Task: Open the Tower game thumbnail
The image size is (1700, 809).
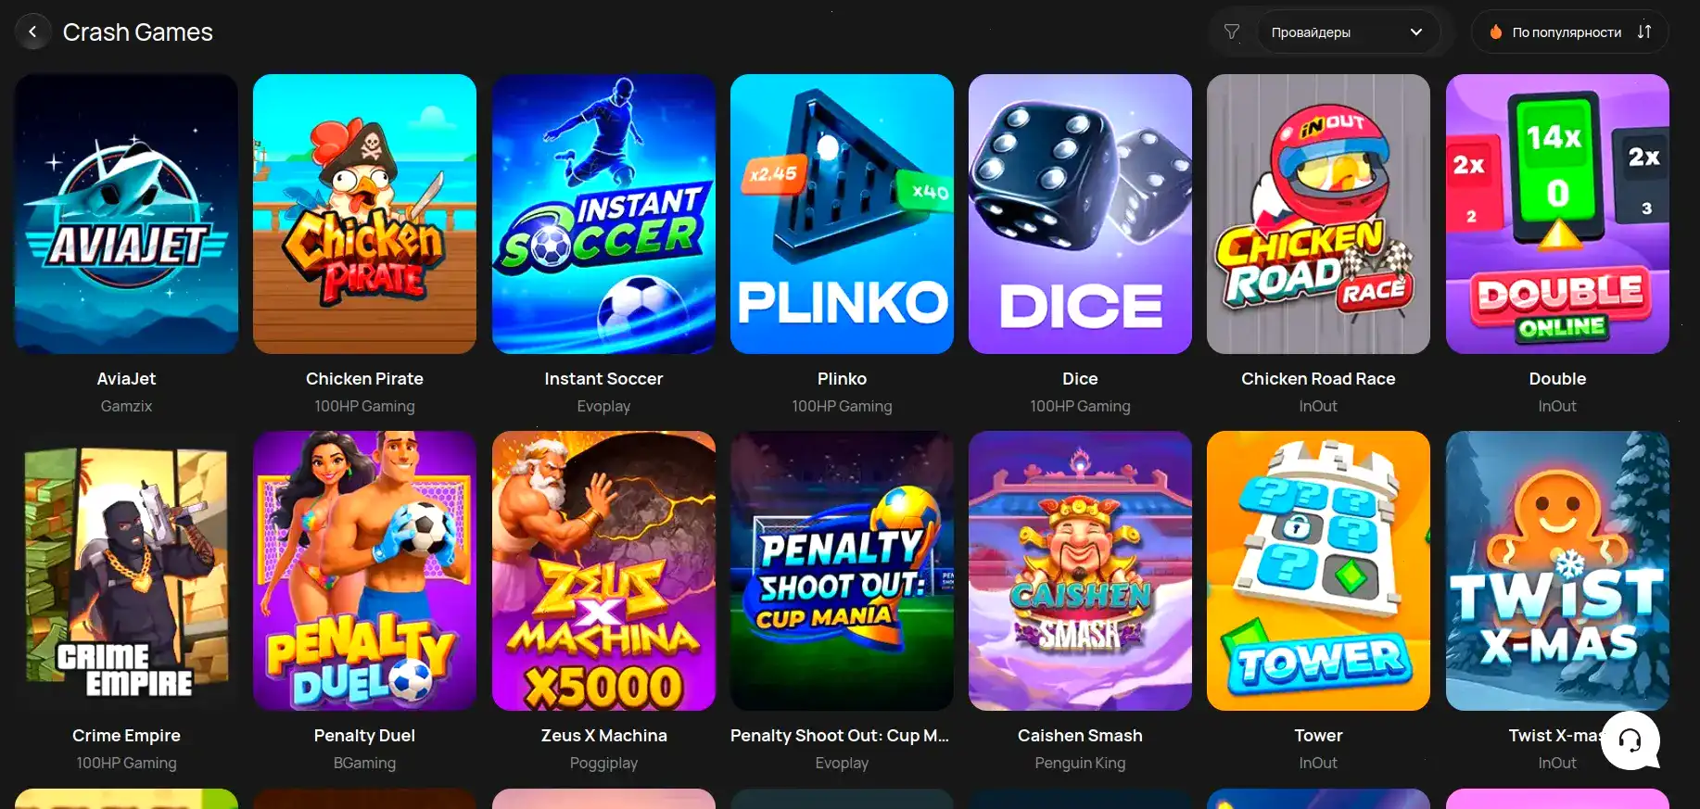Action: point(1318,571)
